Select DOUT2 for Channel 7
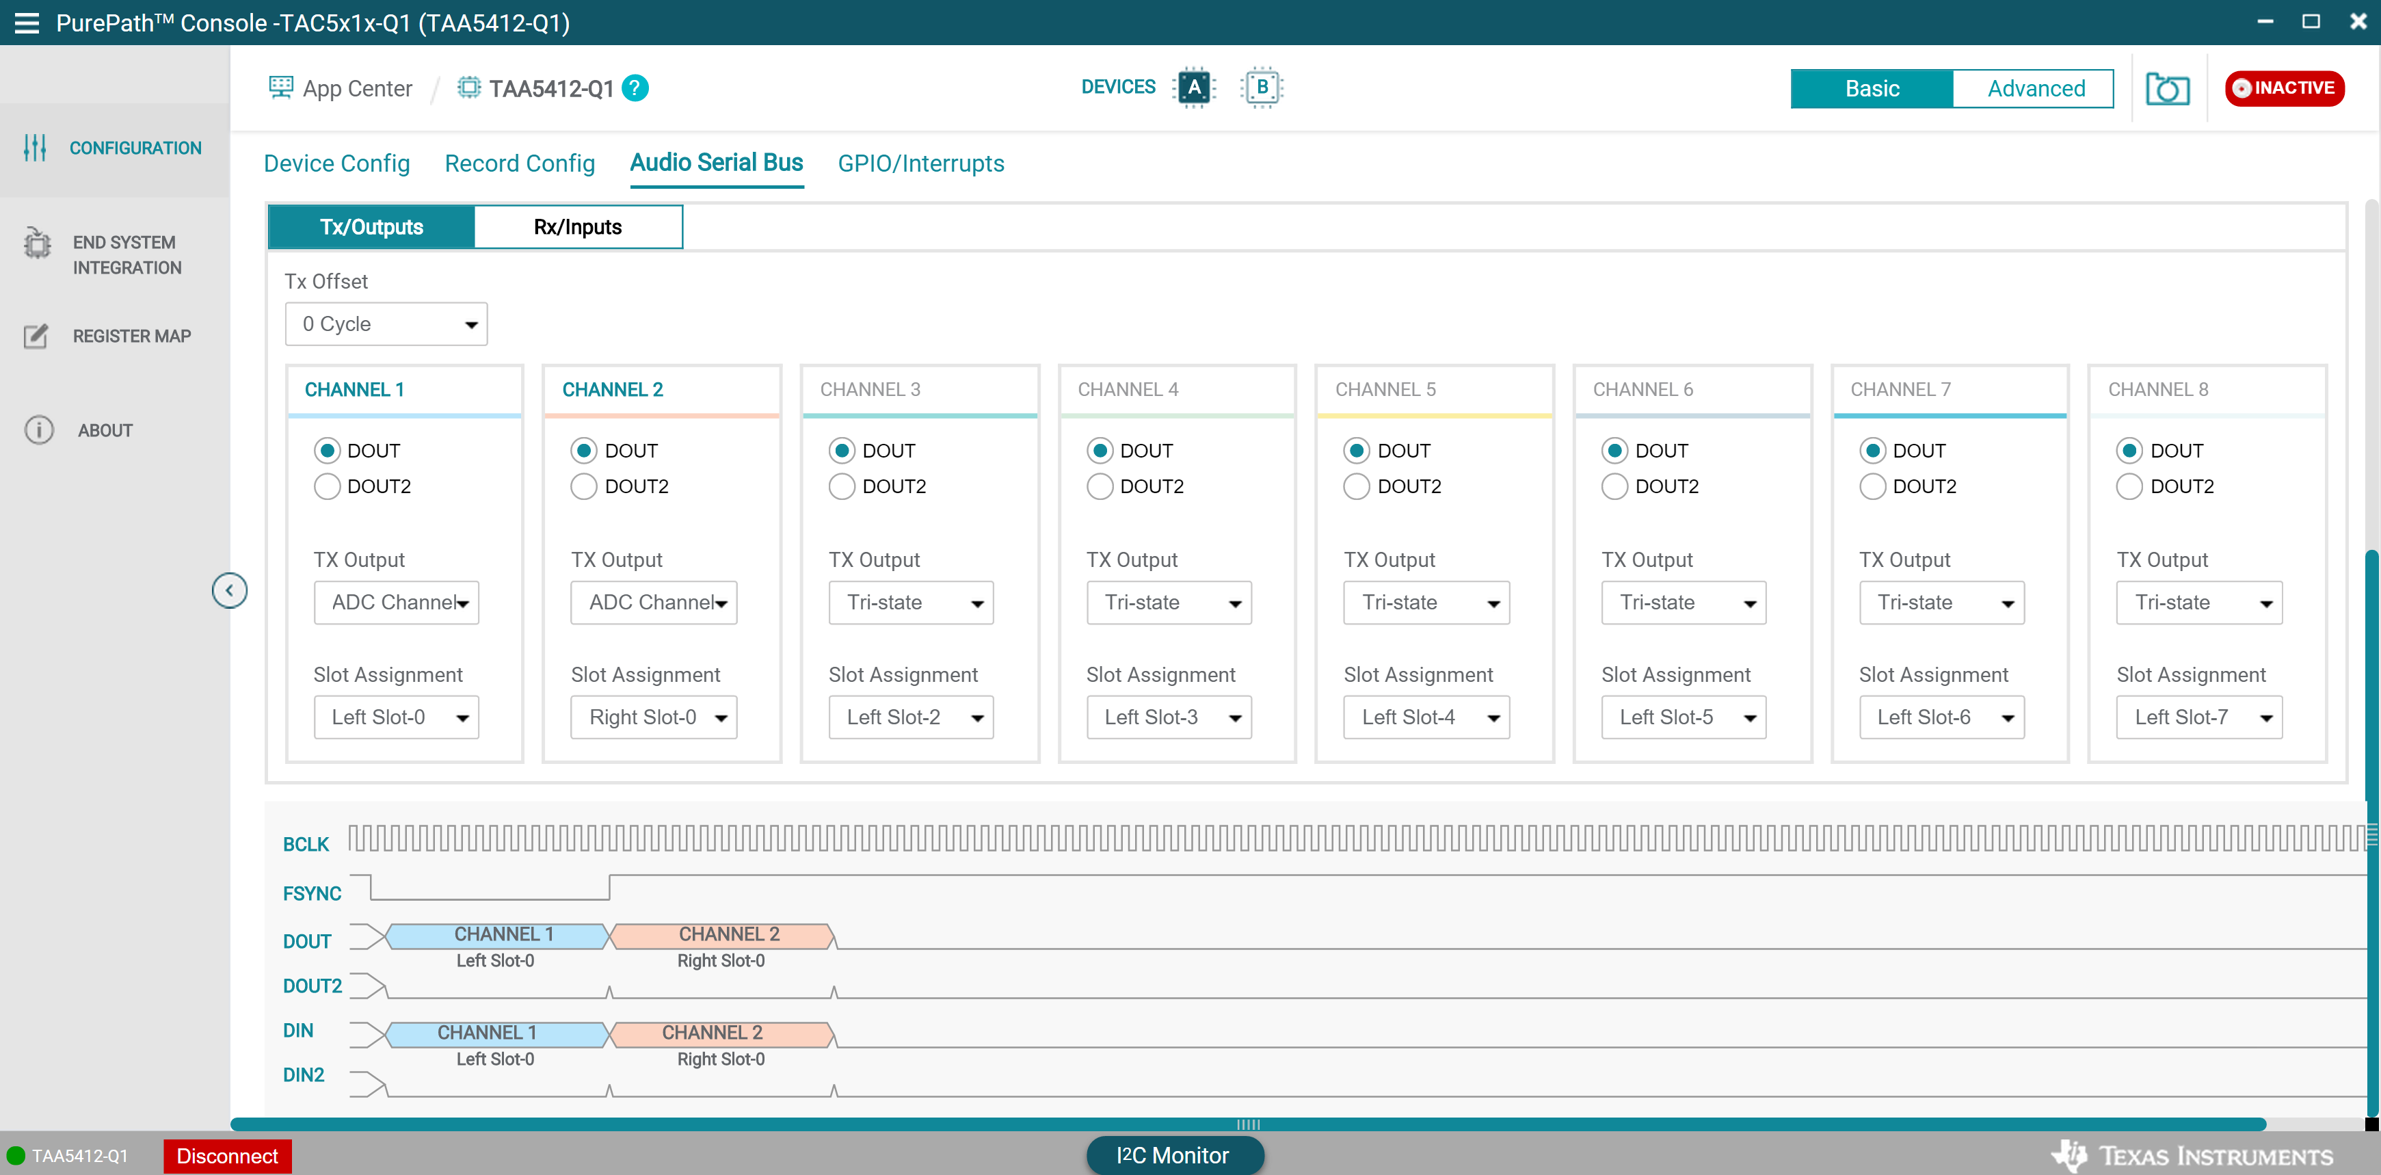Screen dimensions: 2381x1175 1872,486
